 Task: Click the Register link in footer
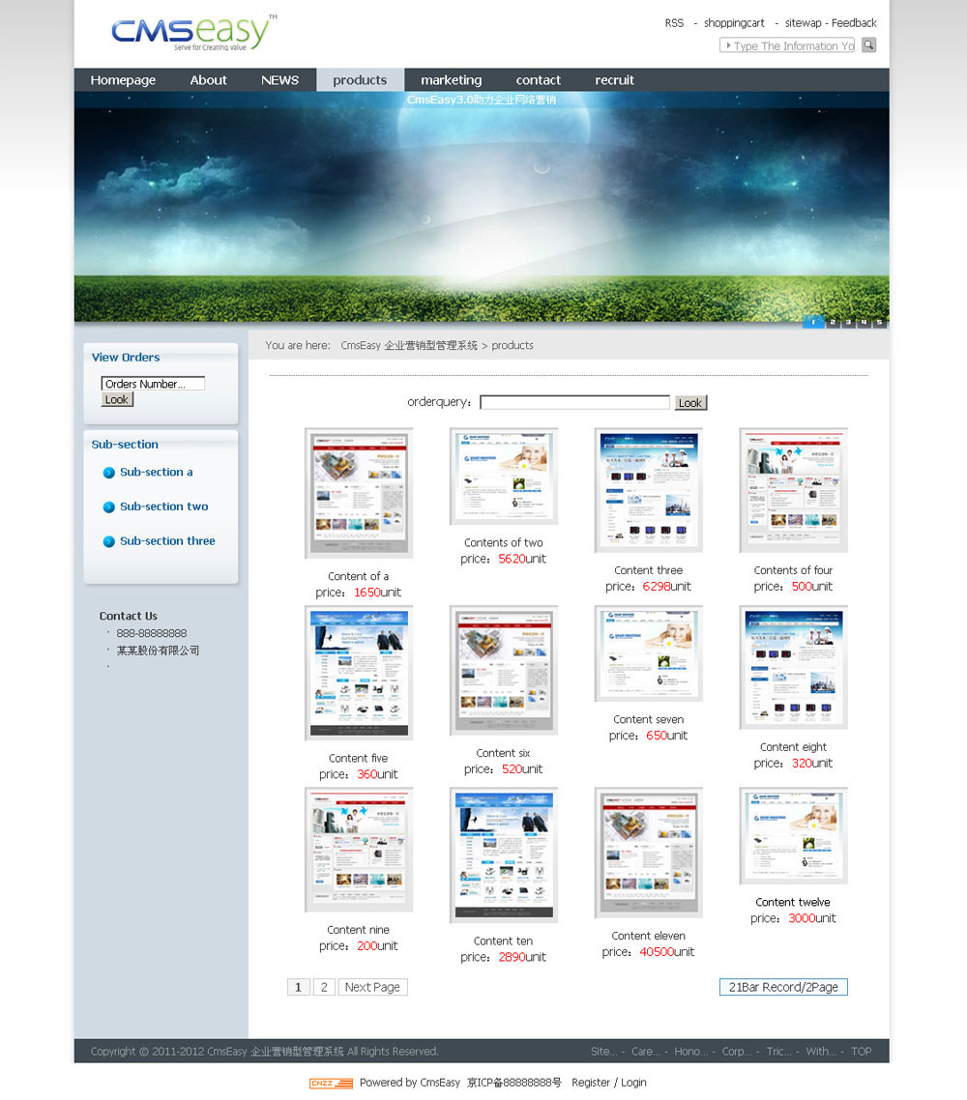tap(590, 1083)
